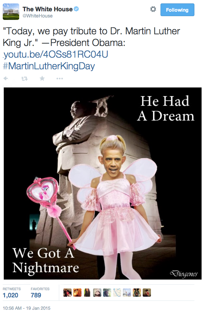The height and width of the screenshot is (319, 205).
Task: Open the @WhiteHouse handle
Action: pos(38,16)
